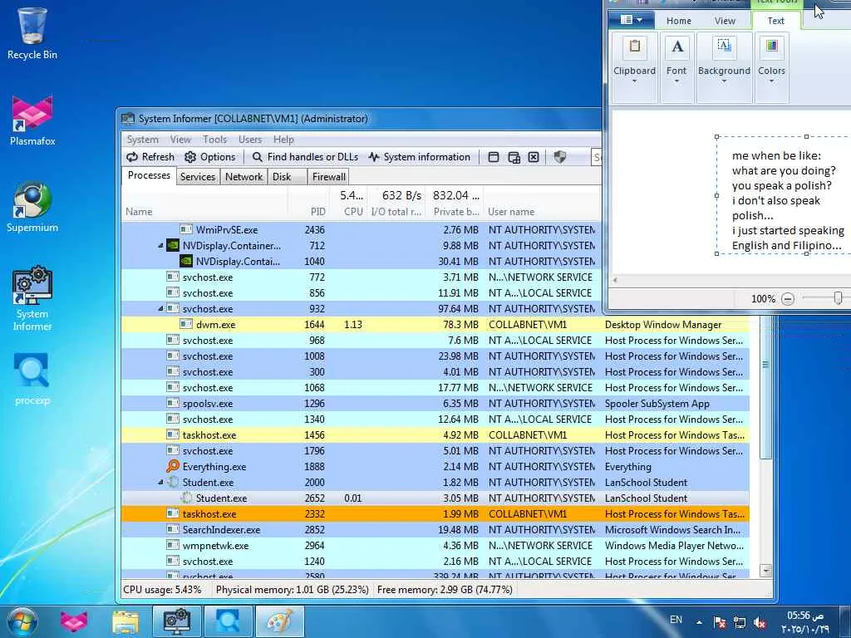This screenshot has height=638, width=851.
Task: Collapse the svchost.exe 932 process tree
Action: (160, 309)
